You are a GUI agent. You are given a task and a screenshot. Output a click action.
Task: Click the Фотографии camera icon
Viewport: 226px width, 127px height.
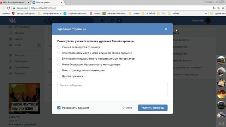[x=10, y=27]
